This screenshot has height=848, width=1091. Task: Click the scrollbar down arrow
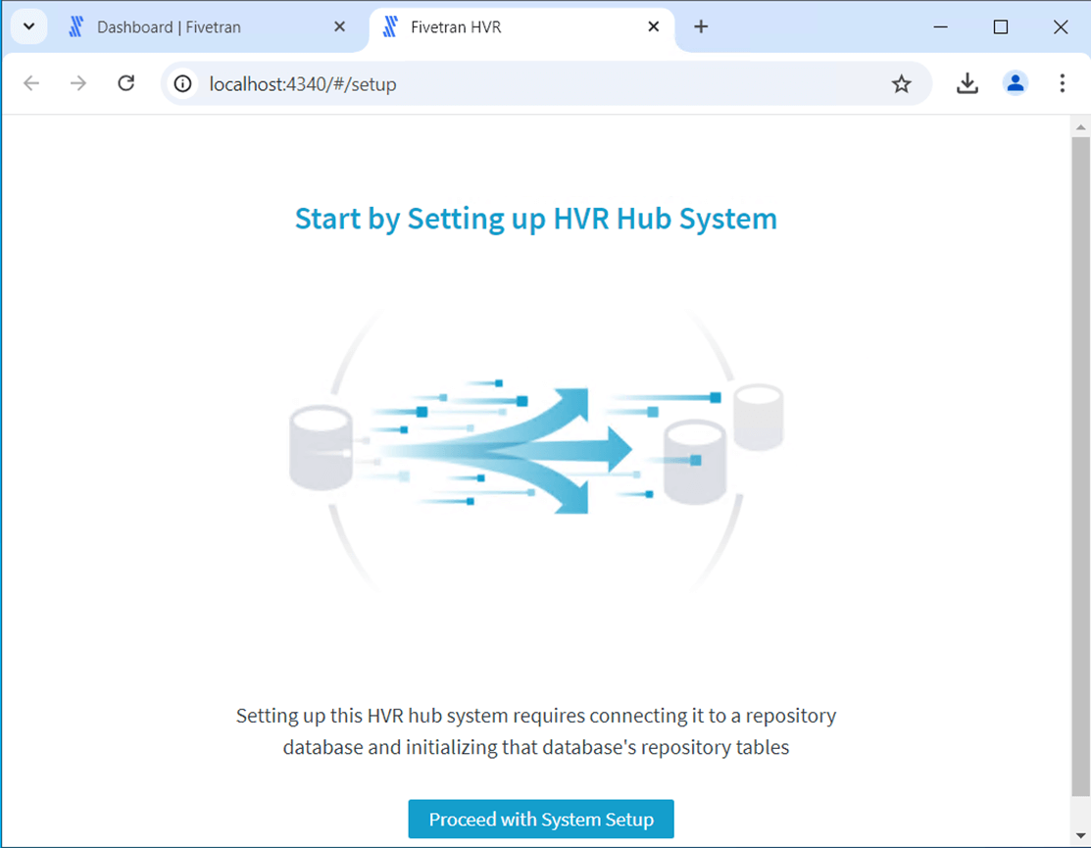[1080, 835]
